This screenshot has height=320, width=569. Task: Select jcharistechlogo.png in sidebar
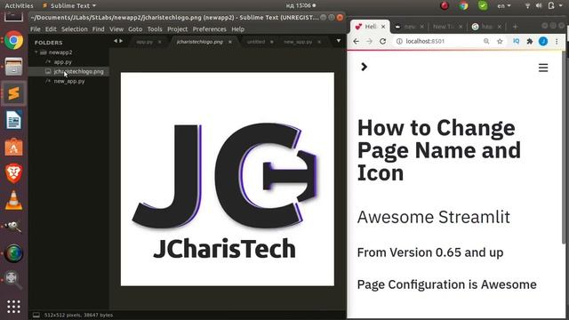point(78,71)
